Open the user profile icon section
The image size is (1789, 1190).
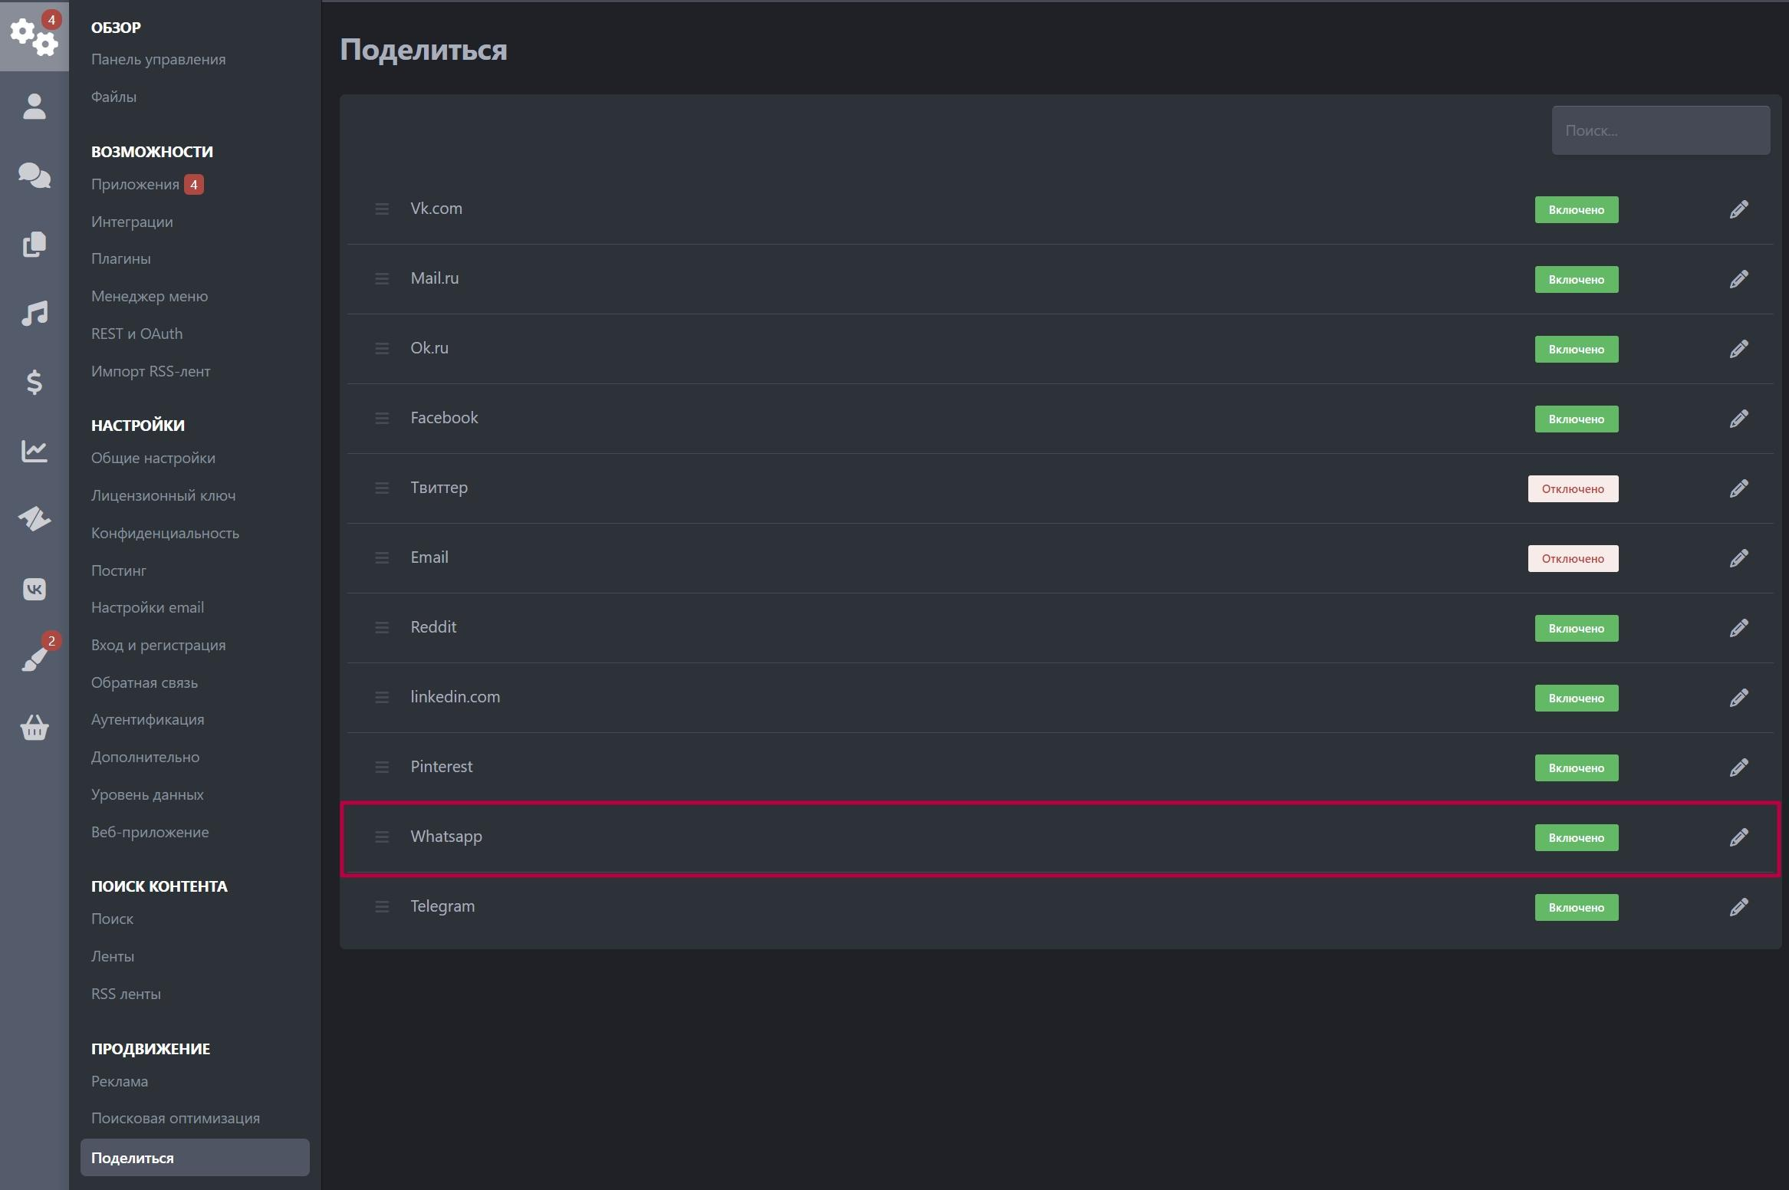click(x=35, y=106)
